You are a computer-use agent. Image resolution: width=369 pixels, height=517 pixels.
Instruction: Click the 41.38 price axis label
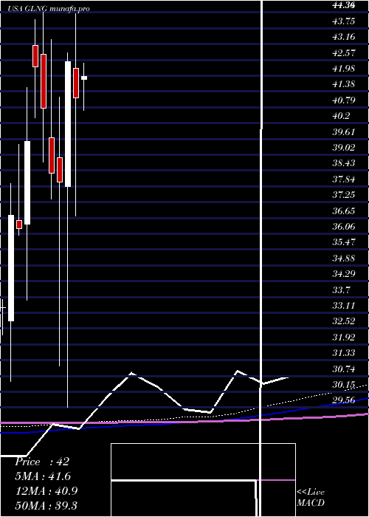tap(344, 84)
